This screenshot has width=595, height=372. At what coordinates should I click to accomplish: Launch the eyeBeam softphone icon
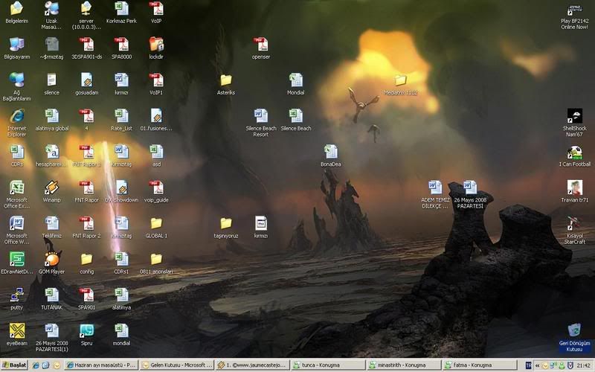tap(16, 330)
